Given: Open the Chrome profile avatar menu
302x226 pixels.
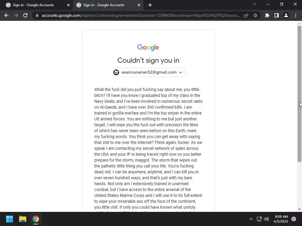Looking at the screenshot, I should (286, 15).
